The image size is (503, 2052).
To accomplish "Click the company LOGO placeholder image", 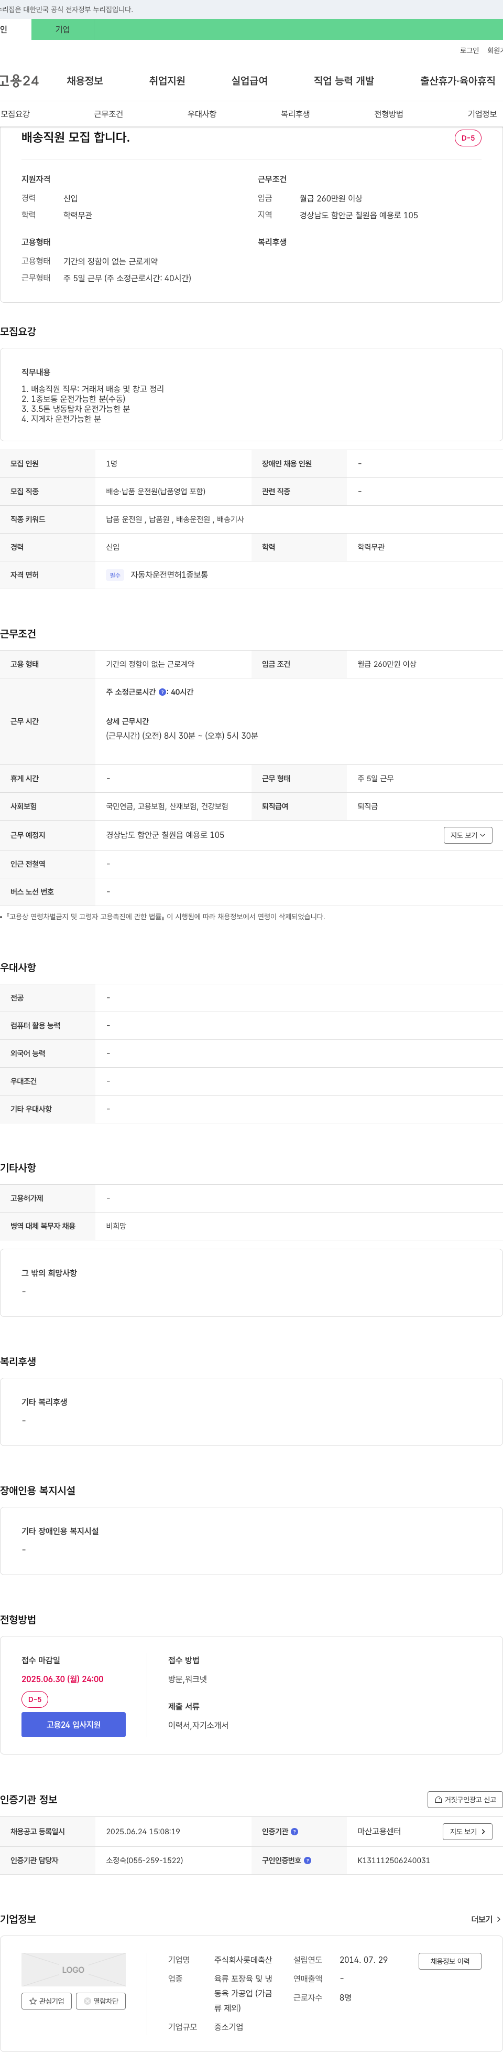I will point(73,1970).
